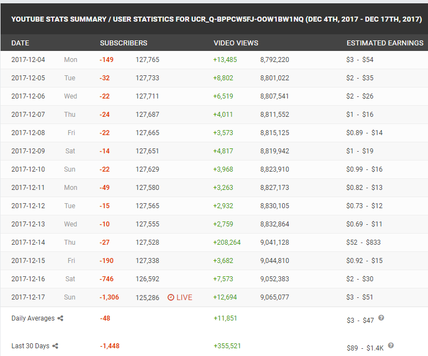
Task: Click help icon beside $89 - $1.4K earnings
Action: [391, 345]
